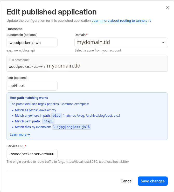Click the 'e.g., www, blog, api' hint text

click(20, 50)
